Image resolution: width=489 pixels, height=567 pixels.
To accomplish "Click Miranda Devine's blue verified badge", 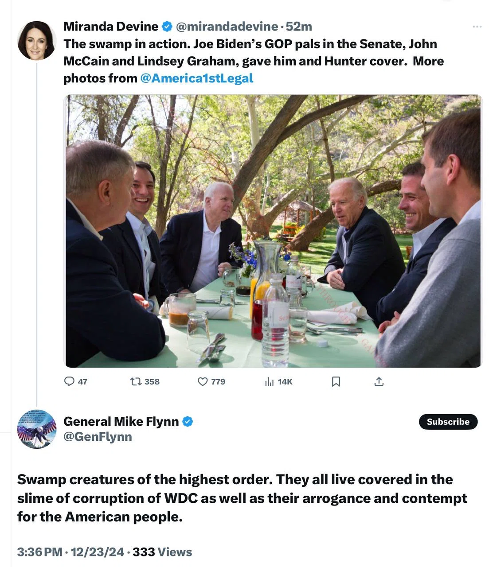I will 167,27.
